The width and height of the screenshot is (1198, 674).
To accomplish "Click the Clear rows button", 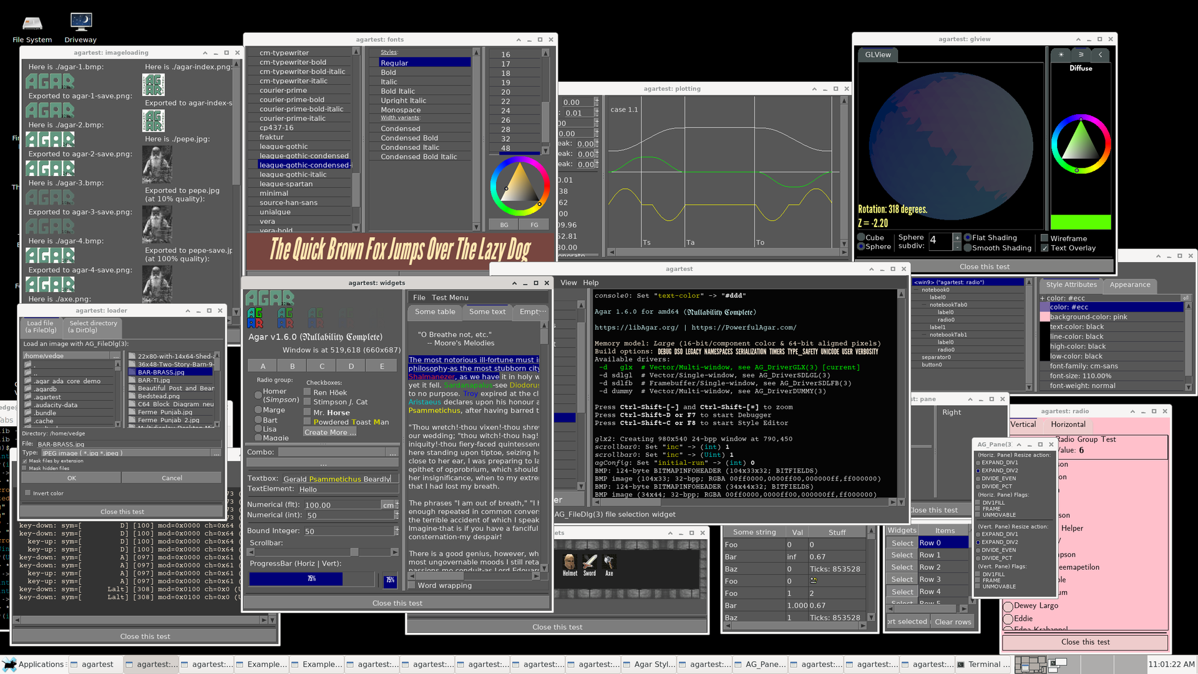I will tap(953, 622).
